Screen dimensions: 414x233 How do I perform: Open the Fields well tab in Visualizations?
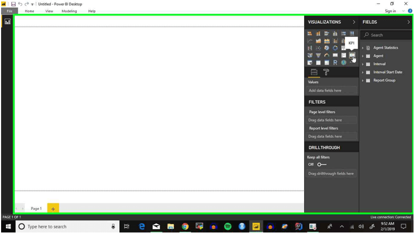tap(314, 72)
